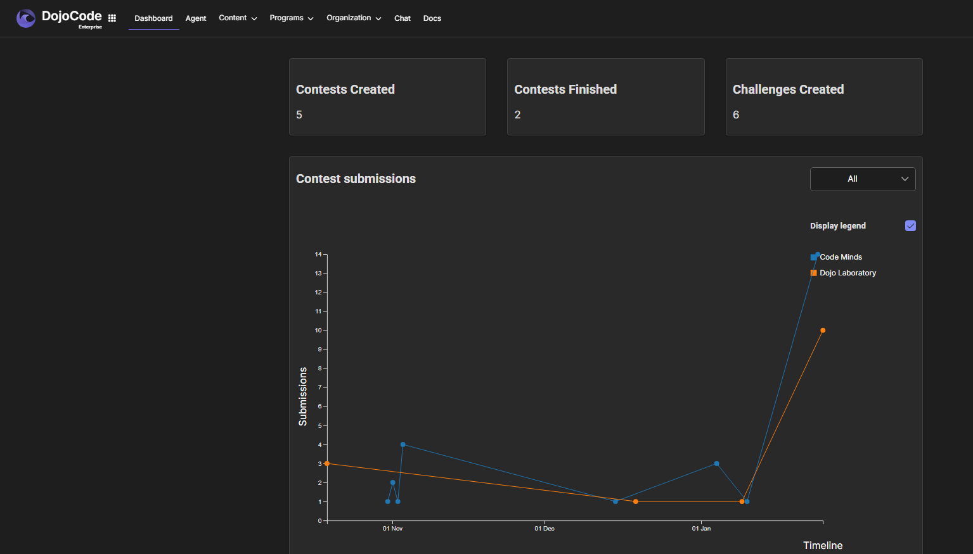Viewport: 973px width, 554px height.
Task: Click the orange data point on the y-axis at 3
Action: [x=327, y=463]
